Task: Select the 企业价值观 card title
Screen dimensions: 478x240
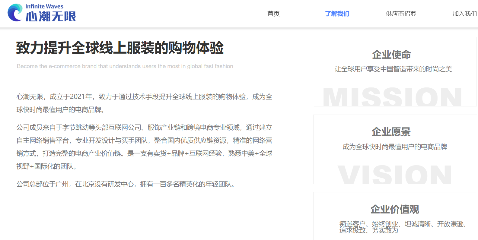Action: coord(395,209)
